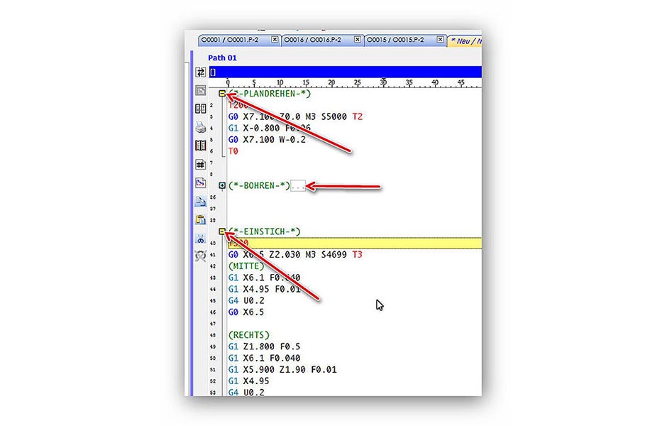Click the open book icon in sidebar
Image resolution: width=667 pixels, height=426 pixels.
tap(201, 146)
